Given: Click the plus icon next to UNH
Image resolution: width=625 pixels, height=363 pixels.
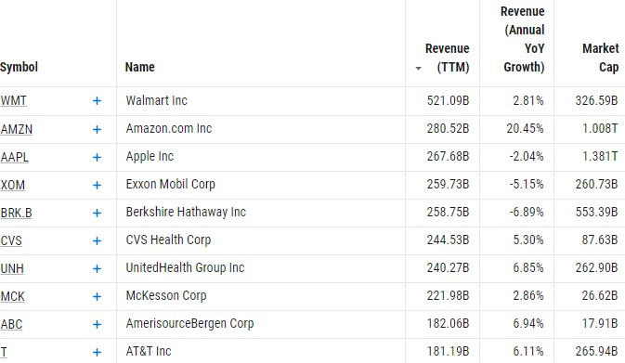Looking at the screenshot, I should tap(97, 269).
